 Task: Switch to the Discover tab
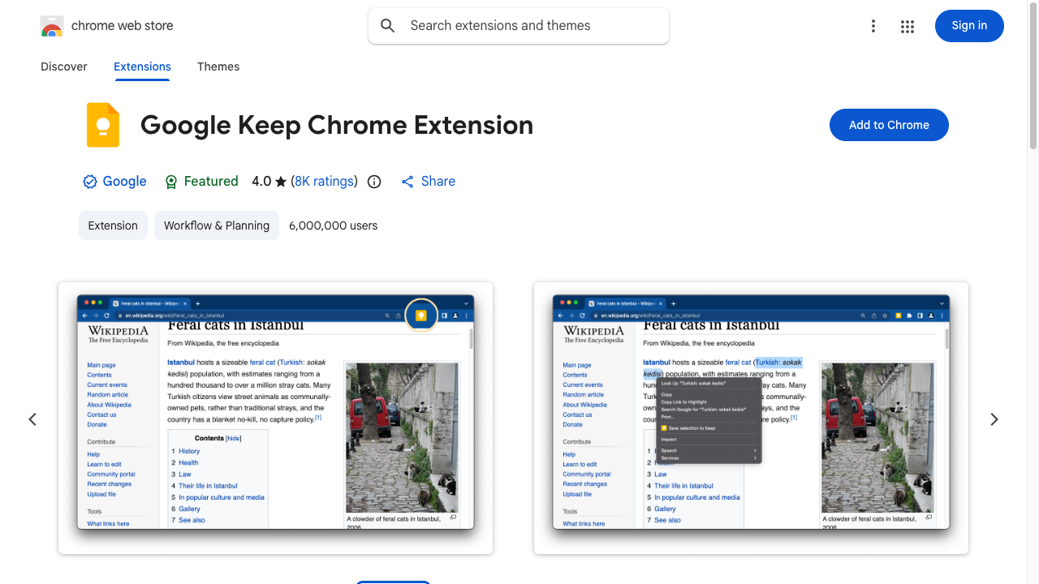pos(64,67)
